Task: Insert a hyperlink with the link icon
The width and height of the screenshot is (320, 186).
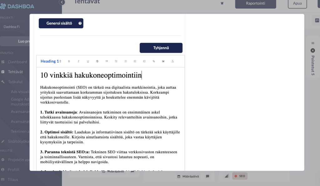Action: (154, 61)
